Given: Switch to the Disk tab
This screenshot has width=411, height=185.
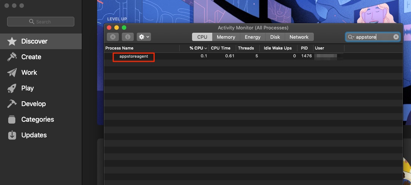Looking at the screenshot, I should click(275, 37).
